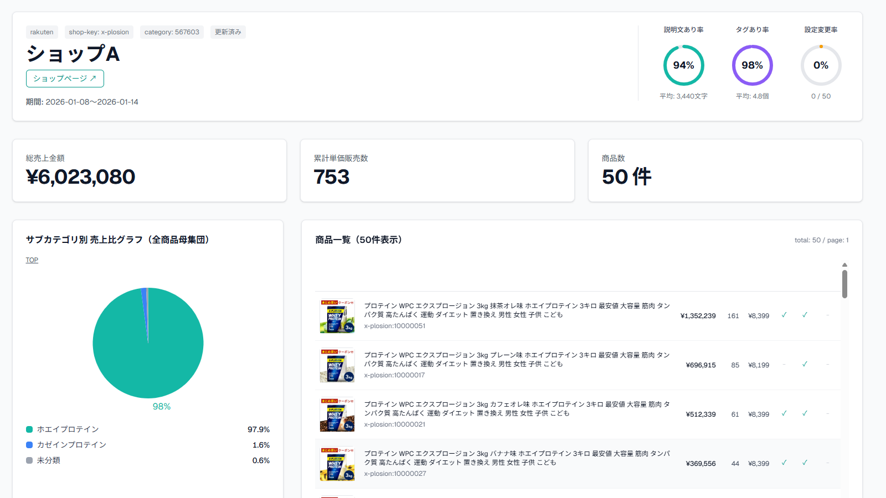
Task: Click first checkmark in 抹茶オレ味 row
Action: (784, 315)
